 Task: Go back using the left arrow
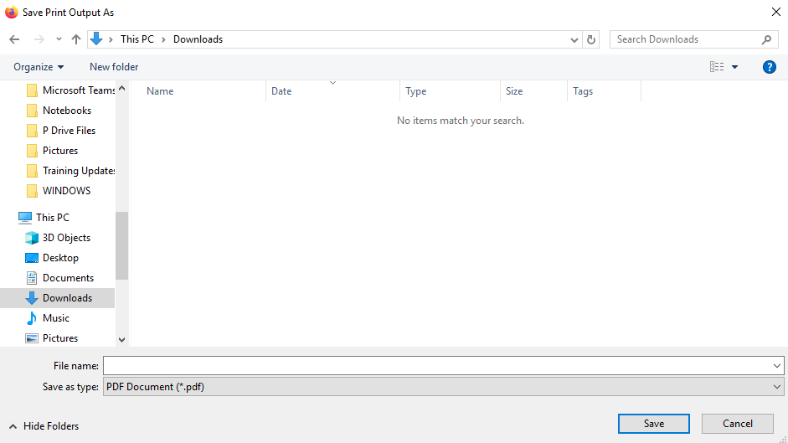click(14, 39)
